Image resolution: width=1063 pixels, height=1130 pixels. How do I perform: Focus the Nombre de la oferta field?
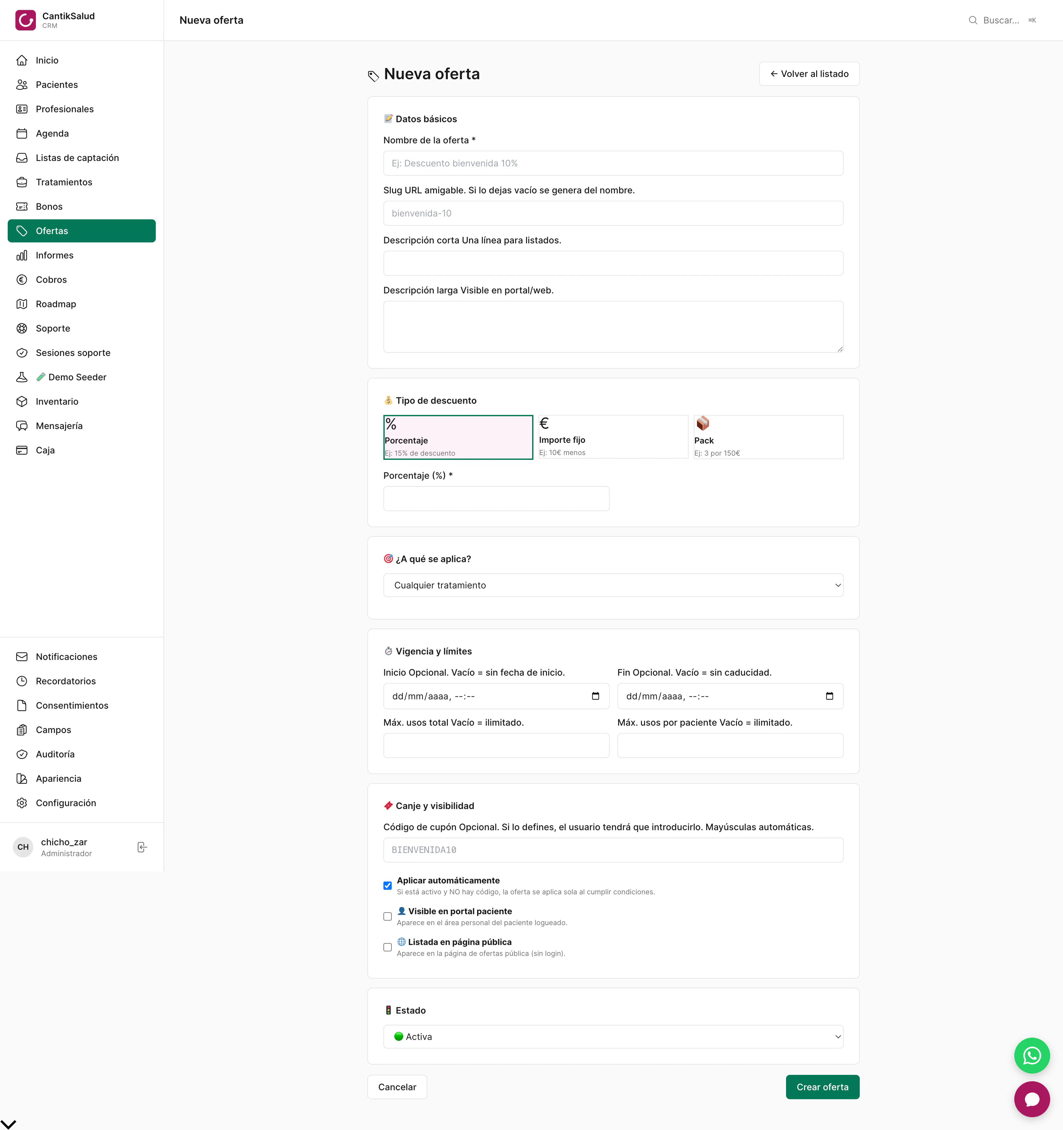click(x=613, y=163)
